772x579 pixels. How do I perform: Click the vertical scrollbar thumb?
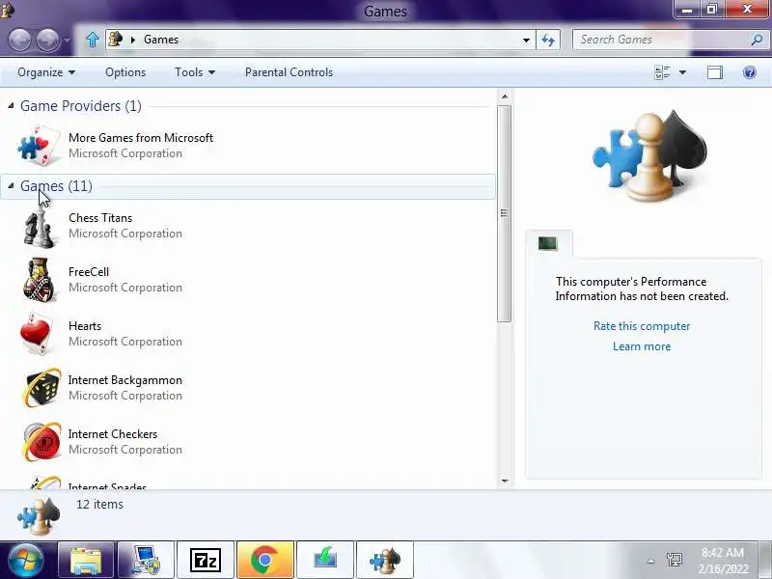click(504, 213)
